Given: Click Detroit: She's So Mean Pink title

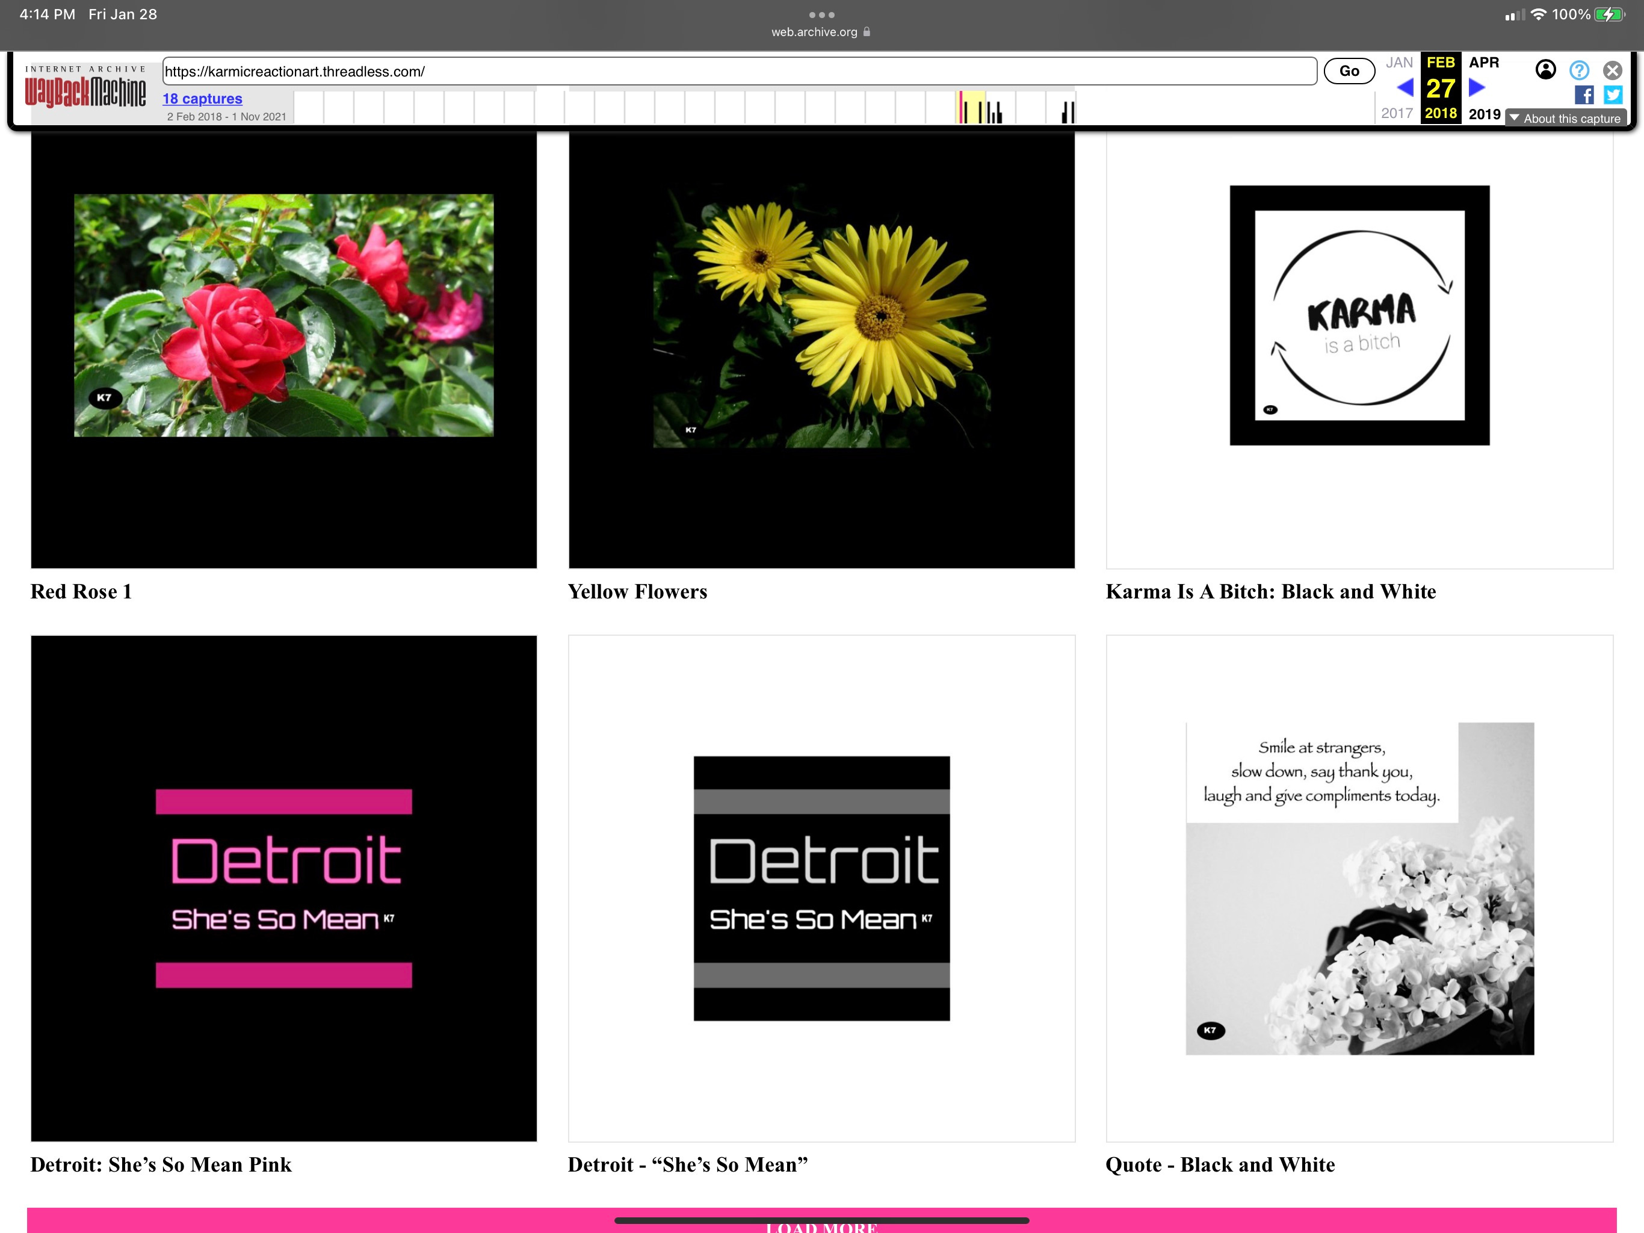Looking at the screenshot, I should (161, 1164).
